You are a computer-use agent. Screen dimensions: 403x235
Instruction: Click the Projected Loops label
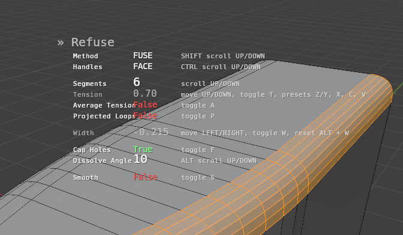pyautogui.click(x=104, y=116)
